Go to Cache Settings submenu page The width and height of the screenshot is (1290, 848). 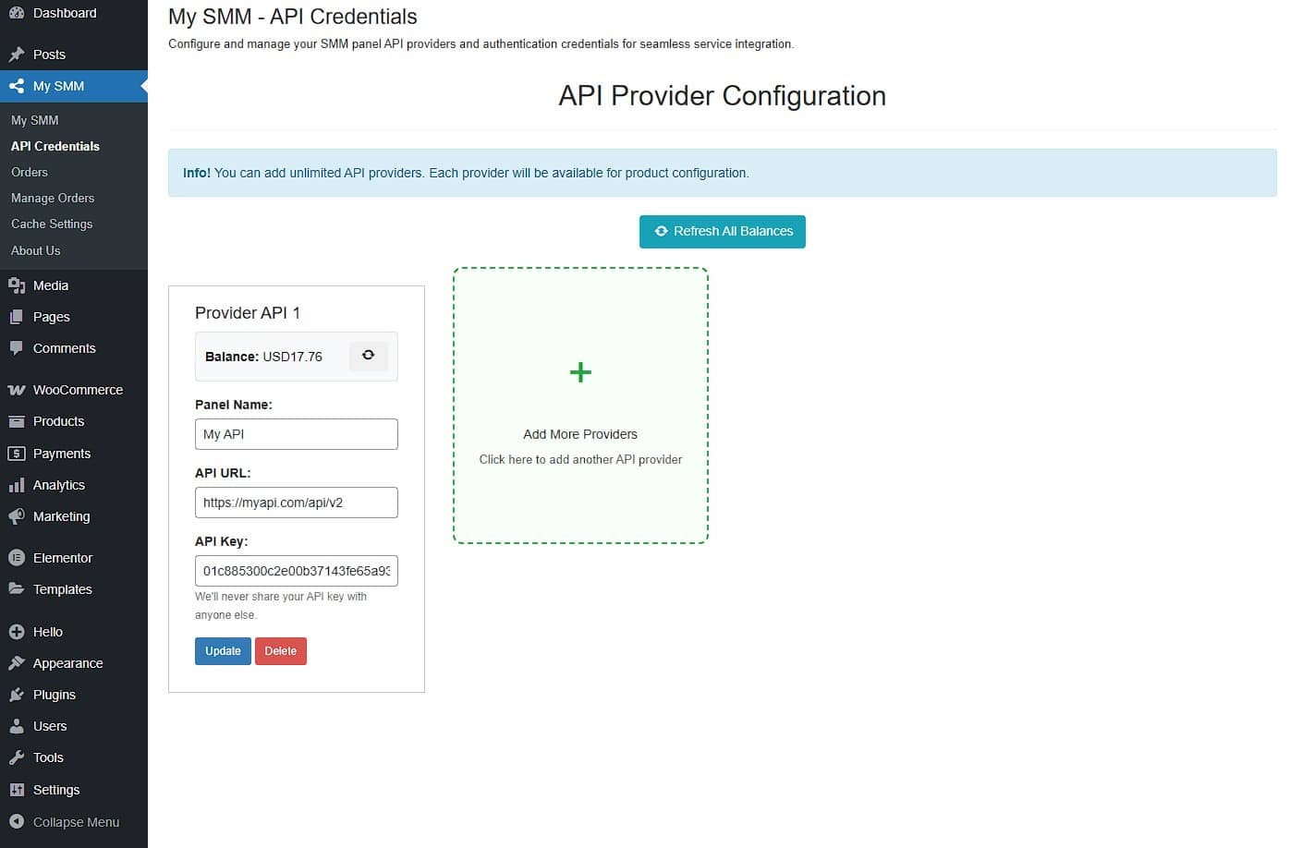pos(52,224)
